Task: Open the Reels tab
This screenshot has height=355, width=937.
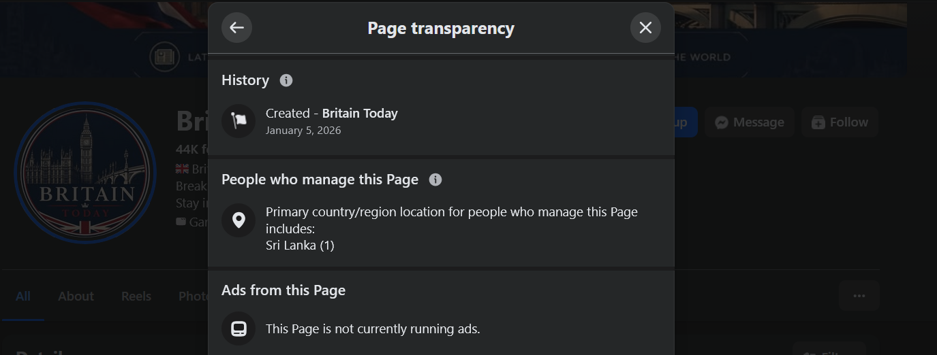Action: click(x=136, y=297)
